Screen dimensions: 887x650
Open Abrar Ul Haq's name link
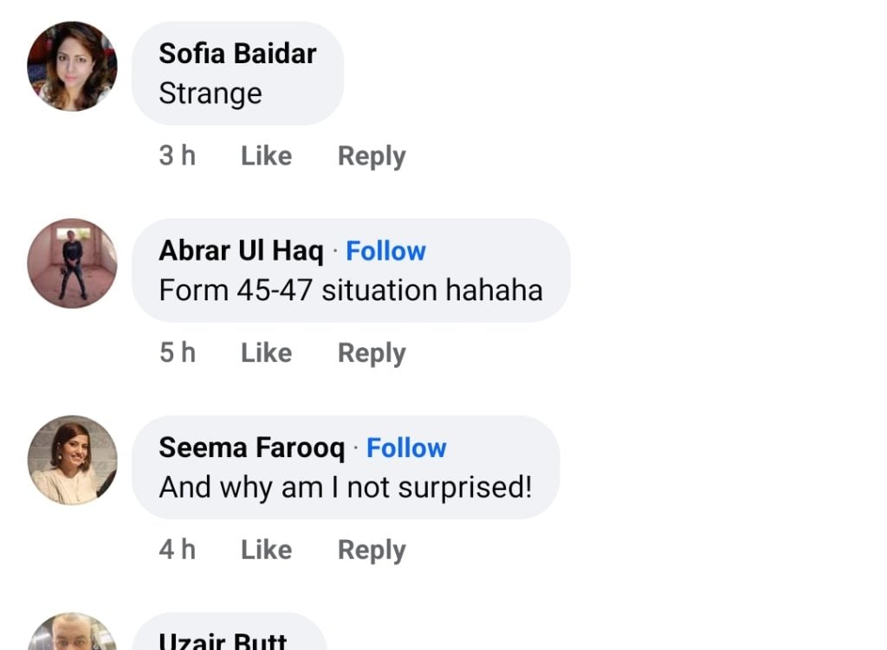click(x=241, y=251)
